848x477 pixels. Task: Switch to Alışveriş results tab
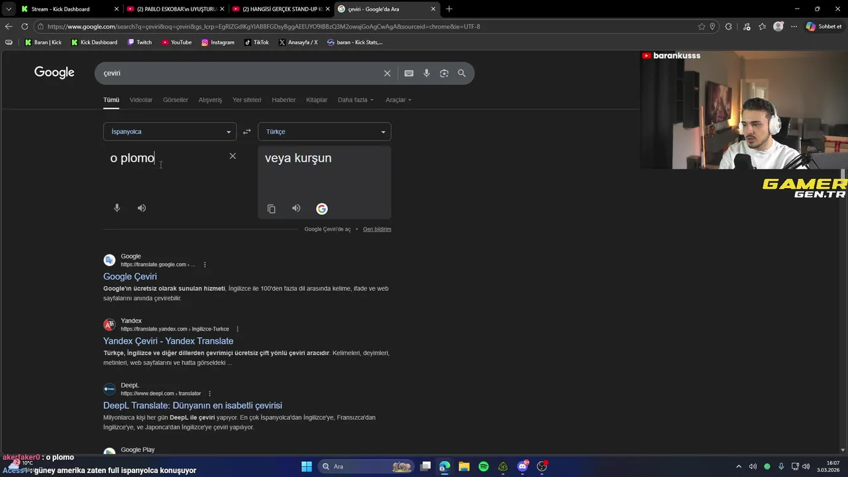click(x=210, y=100)
